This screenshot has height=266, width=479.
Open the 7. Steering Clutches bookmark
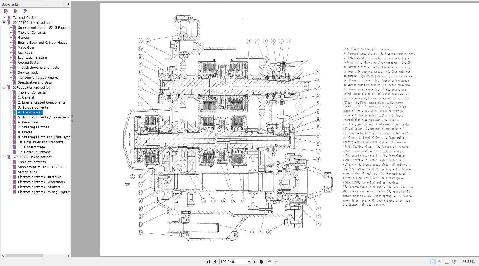(x=33, y=127)
